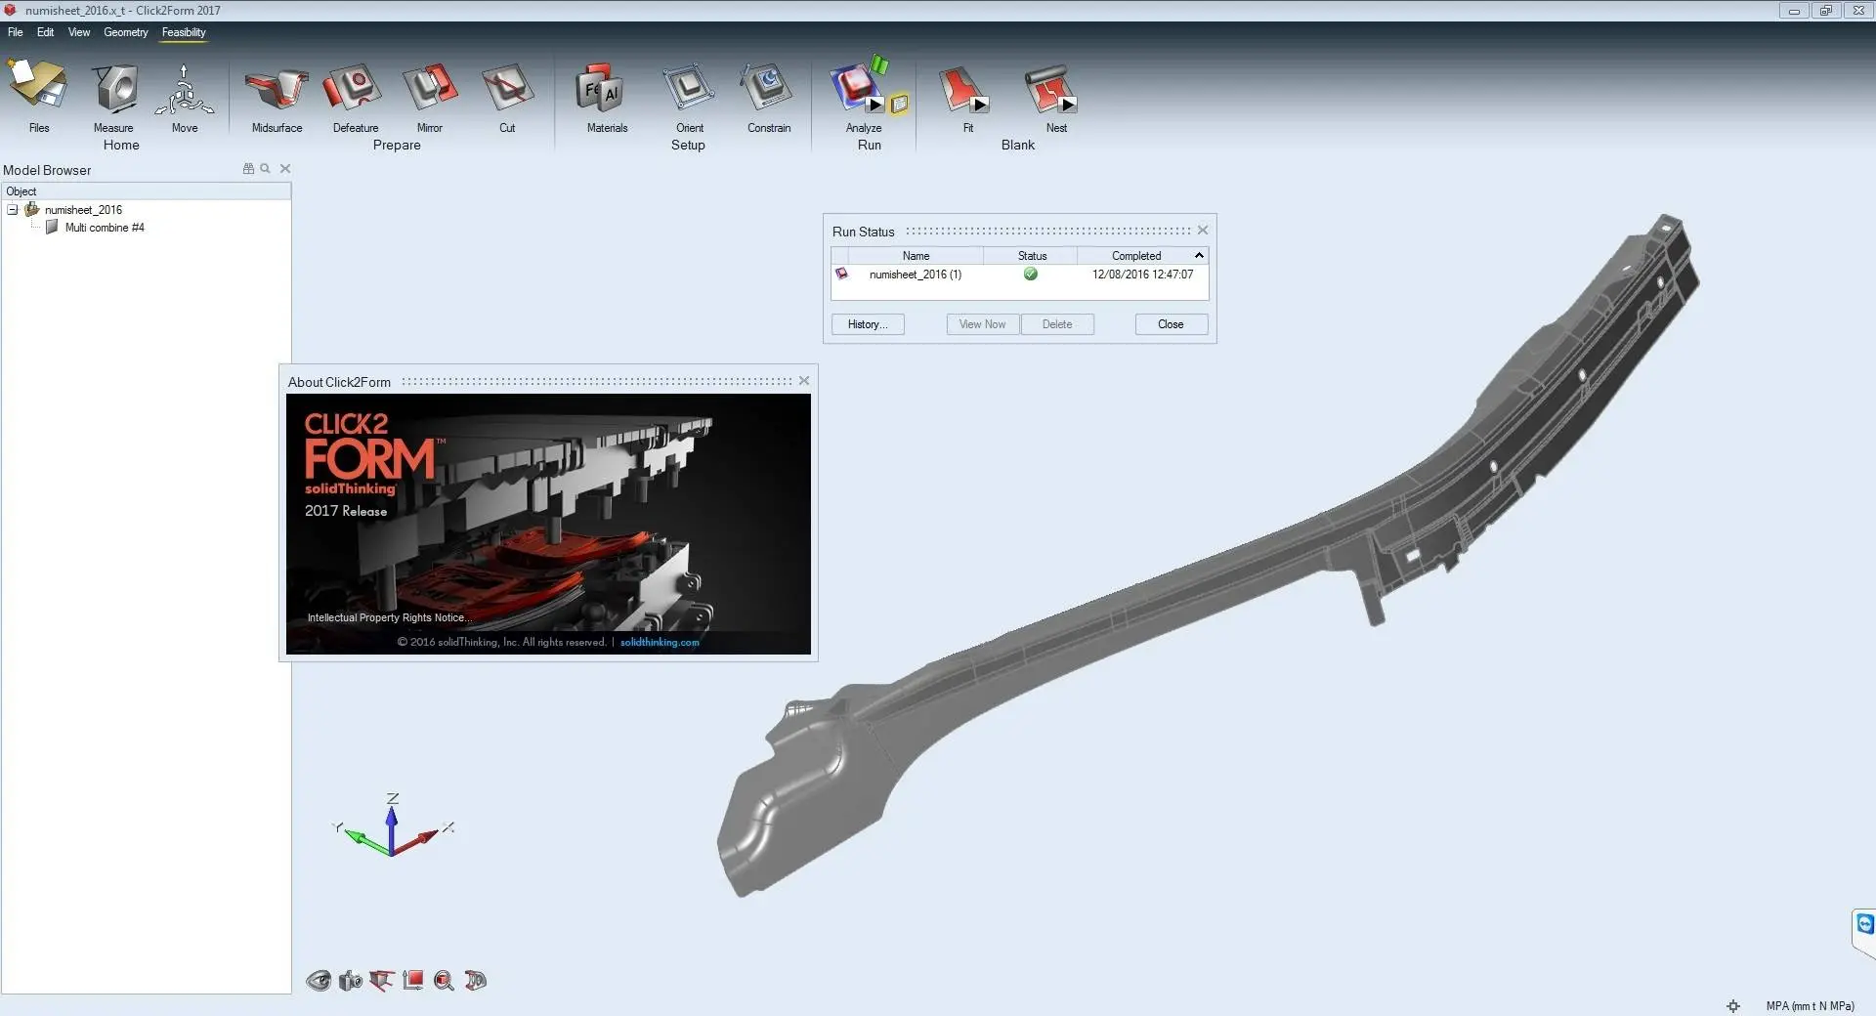This screenshot has height=1016, width=1876.
Task: Switch to the Feasibility ribbon tab
Action: click(x=184, y=32)
